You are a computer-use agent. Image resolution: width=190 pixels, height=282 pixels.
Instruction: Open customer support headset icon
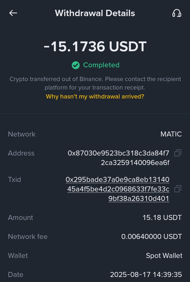point(177,13)
